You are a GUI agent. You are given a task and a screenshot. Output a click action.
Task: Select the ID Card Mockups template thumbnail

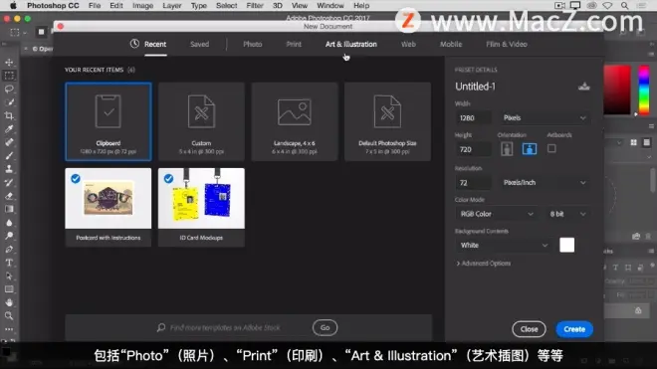pos(201,207)
